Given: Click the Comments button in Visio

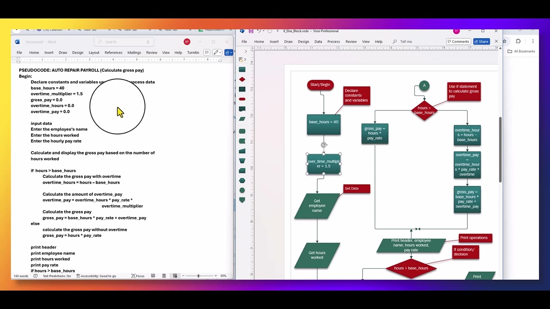Looking at the screenshot, I should (458, 42).
